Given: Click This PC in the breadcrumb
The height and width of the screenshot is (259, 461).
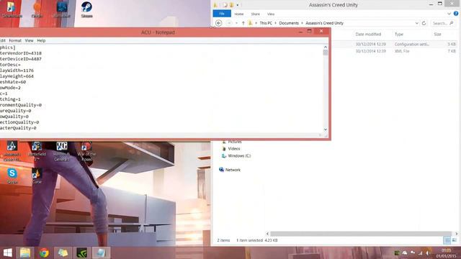Looking at the screenshot, I should [x=266, y=23].
